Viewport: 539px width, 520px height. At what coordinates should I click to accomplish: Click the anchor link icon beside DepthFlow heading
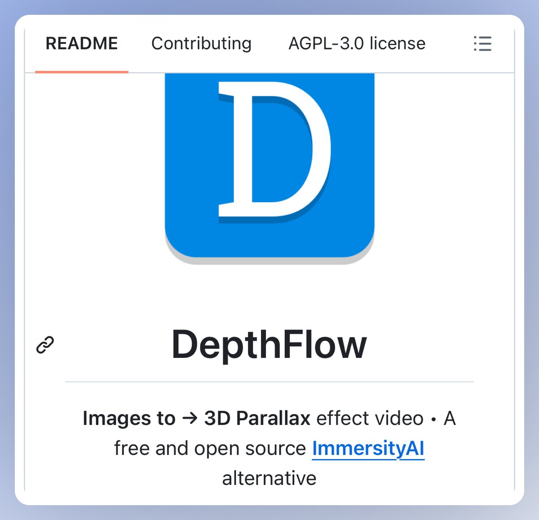click(x=45, y=345)
